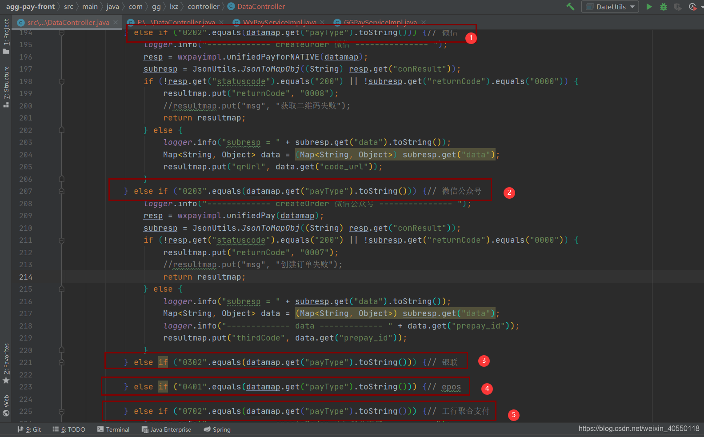704x437 pixels.
Task: Click the Build project hammer icon
Action: coord(570,7)
